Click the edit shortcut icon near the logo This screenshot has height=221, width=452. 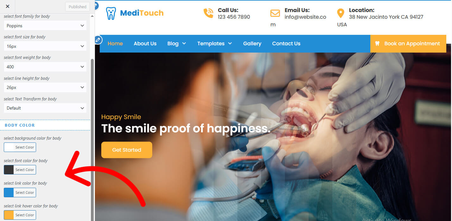pos(96,5)
